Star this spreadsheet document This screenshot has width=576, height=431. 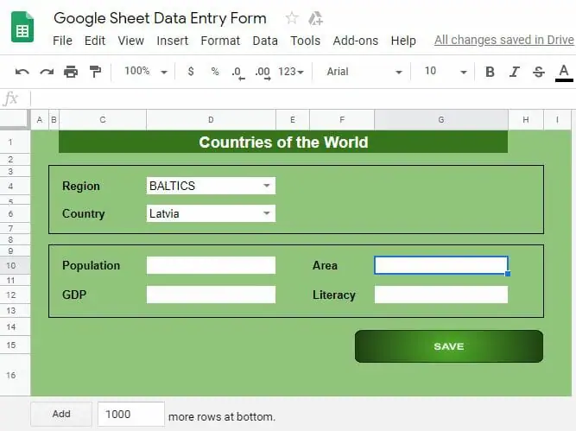[292, 18]
